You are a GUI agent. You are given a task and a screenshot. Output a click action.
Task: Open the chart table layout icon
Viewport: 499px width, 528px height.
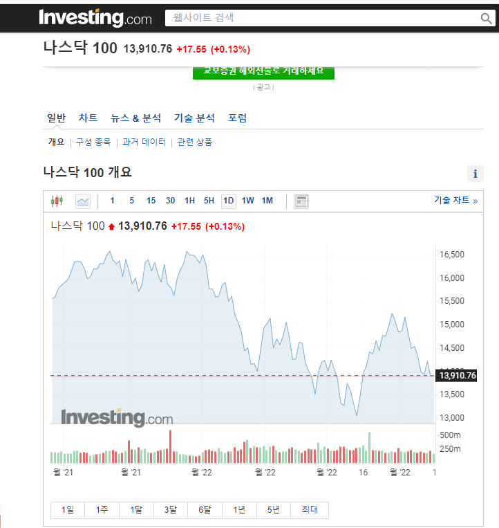(301, 201)
